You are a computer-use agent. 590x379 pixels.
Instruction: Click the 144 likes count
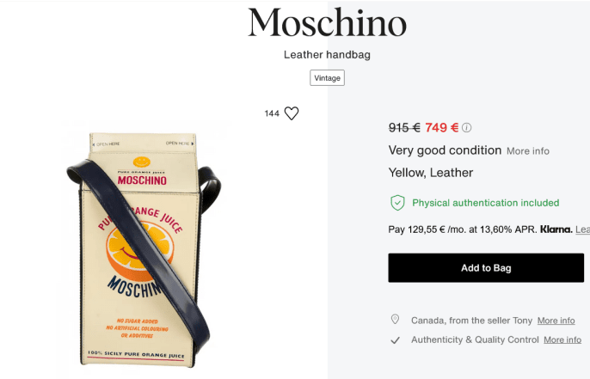coord(273,113)
